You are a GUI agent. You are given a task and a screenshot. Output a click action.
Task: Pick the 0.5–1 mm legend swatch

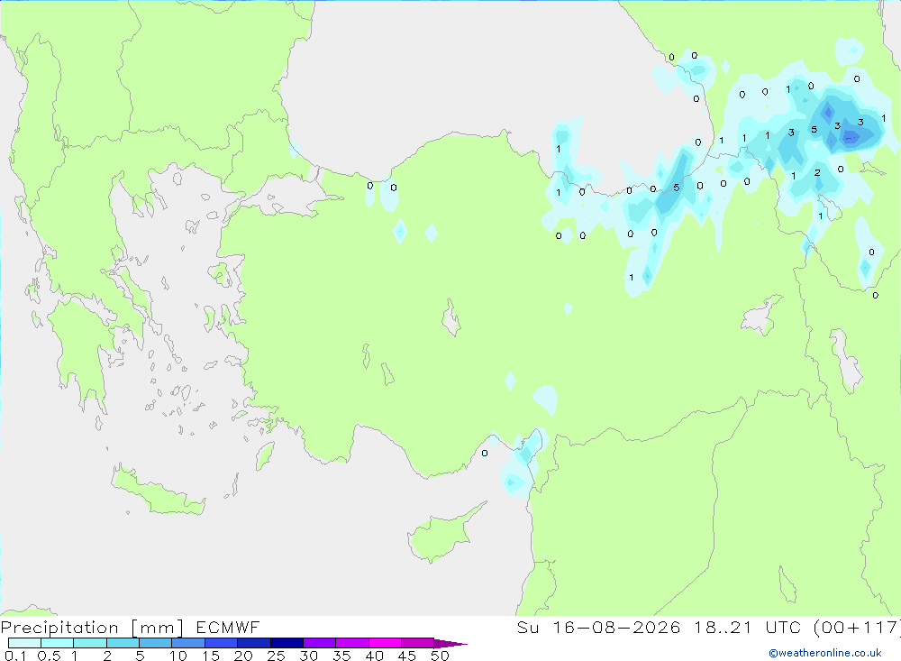tap(58, 643)
